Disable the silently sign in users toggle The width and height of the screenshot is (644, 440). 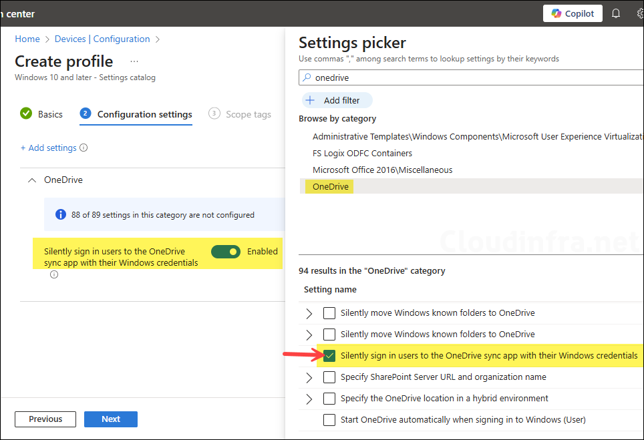click(225, 252)
